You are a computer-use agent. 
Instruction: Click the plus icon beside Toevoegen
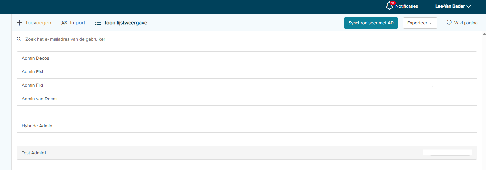(19, 23)
